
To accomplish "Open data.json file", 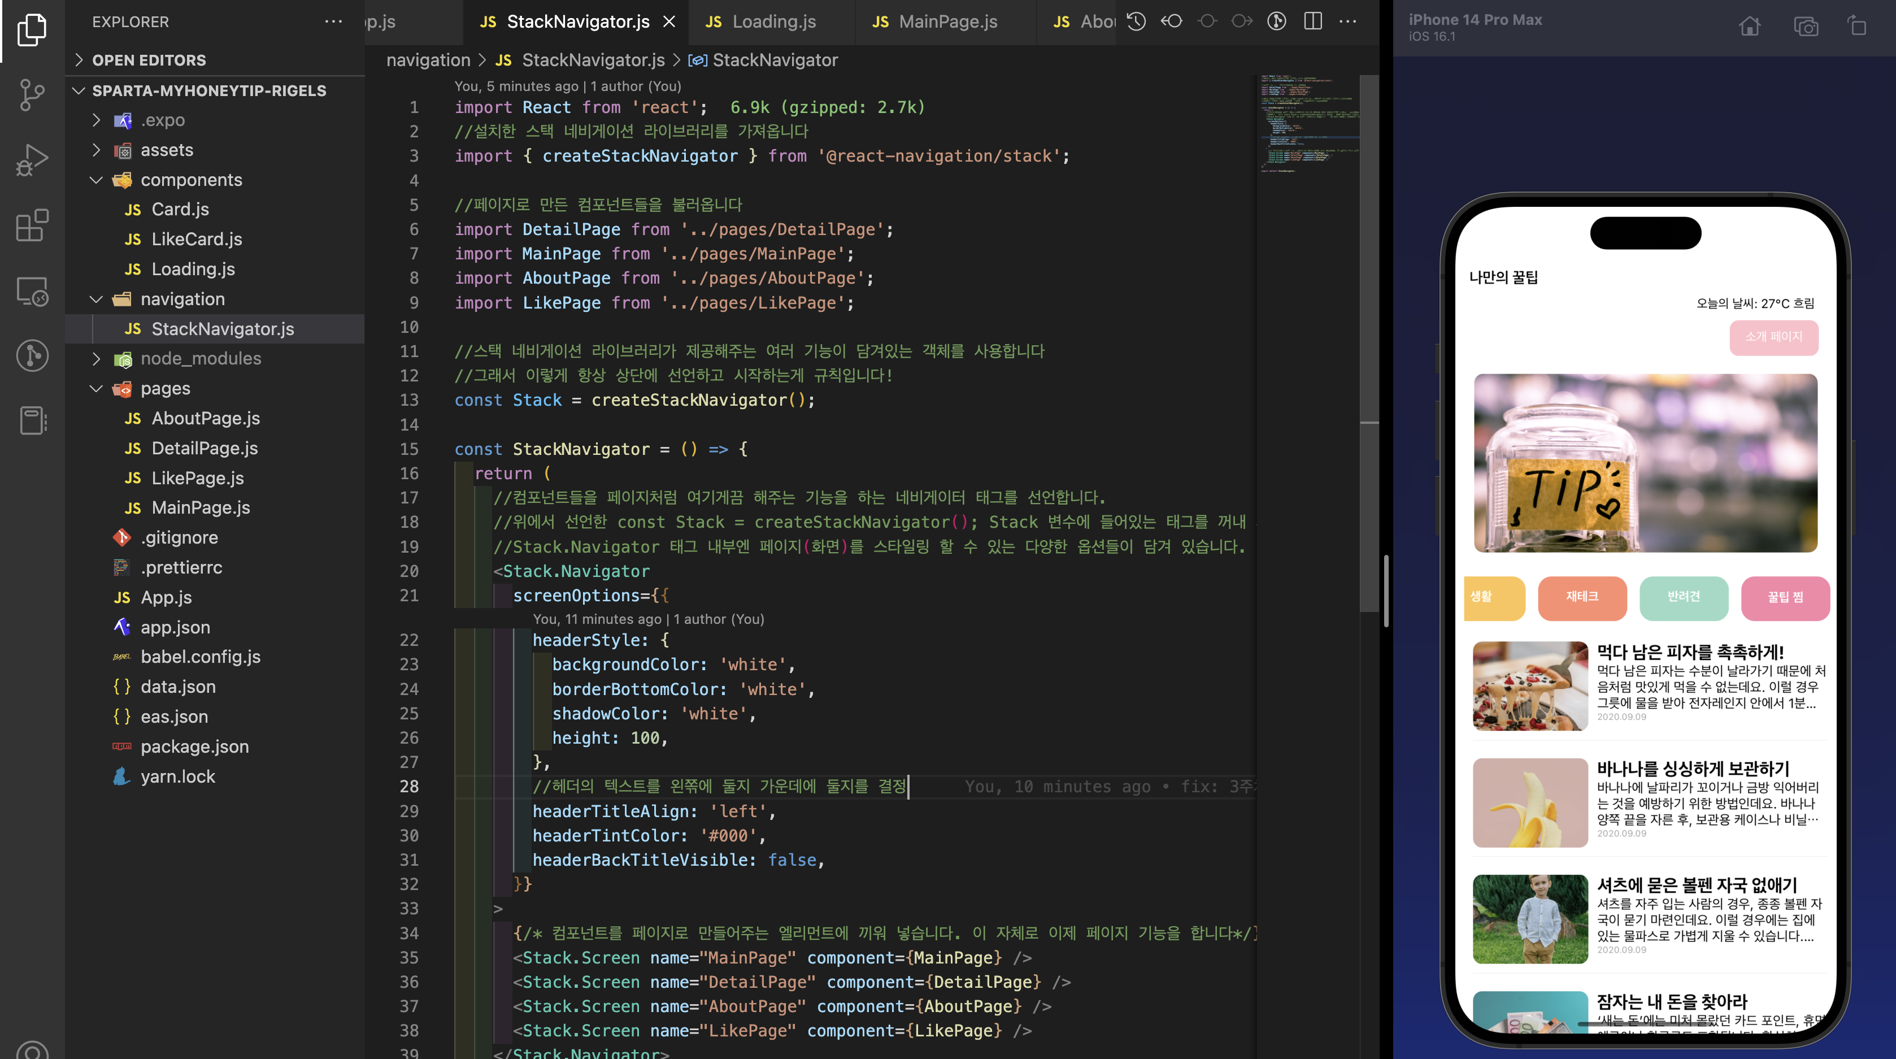I will click(x=177, y=687).
